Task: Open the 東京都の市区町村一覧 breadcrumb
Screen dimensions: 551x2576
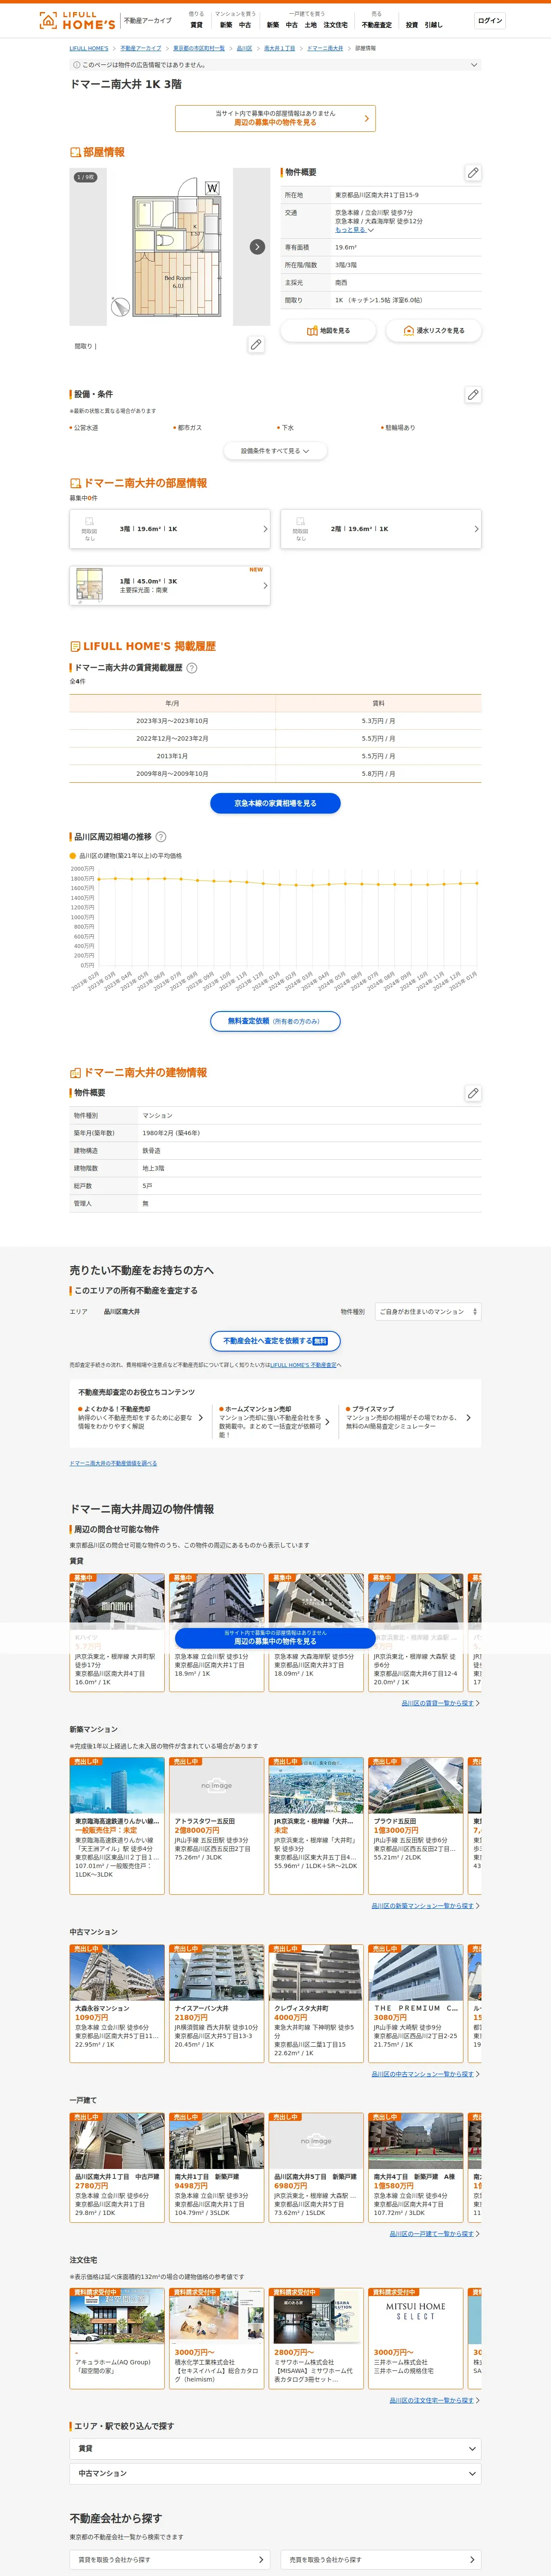Action: pyautogui.click(x=199, y=48)
